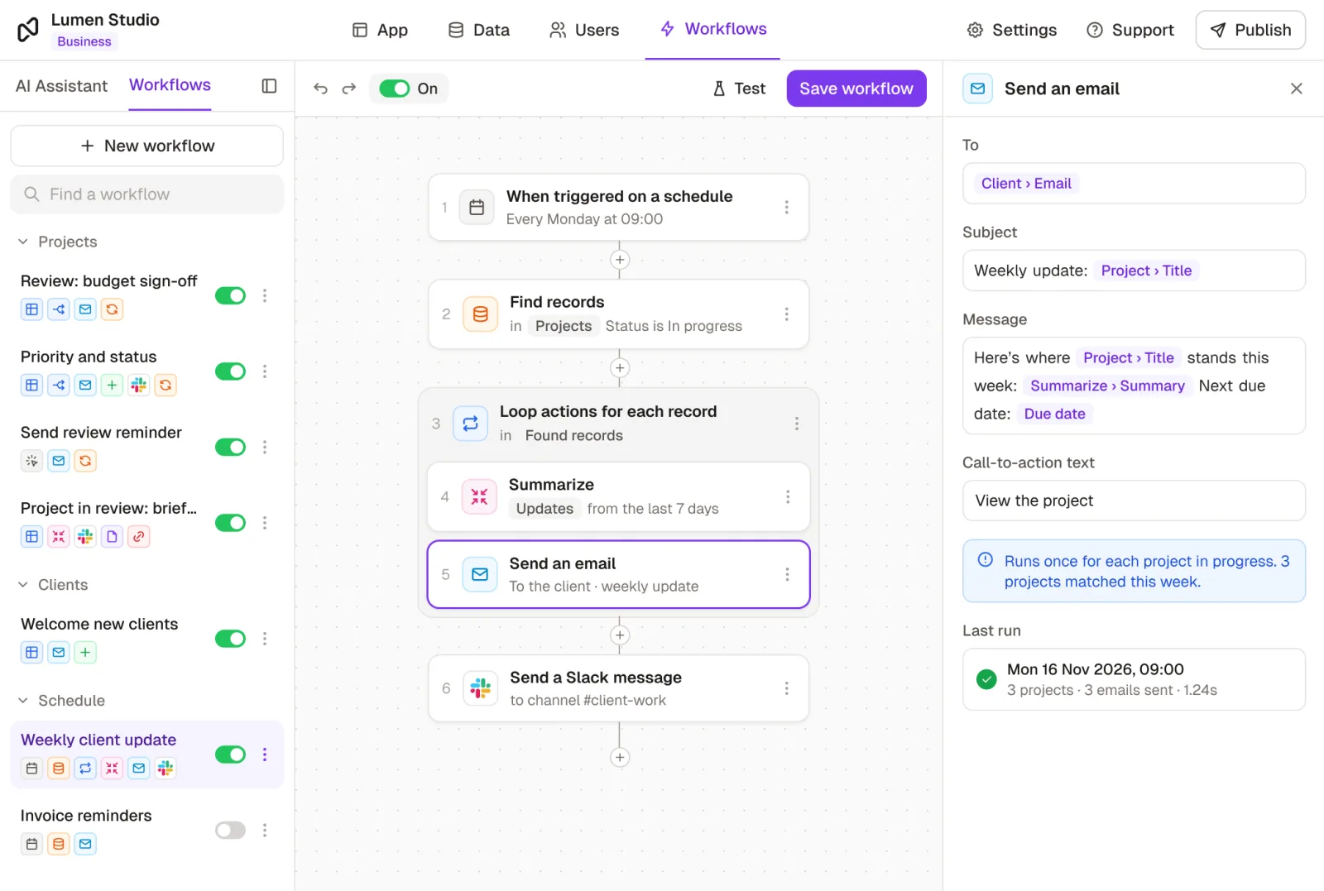Collapse the Clients group
This screenshot has width=1324, height=891.
(x=23, y=585)
